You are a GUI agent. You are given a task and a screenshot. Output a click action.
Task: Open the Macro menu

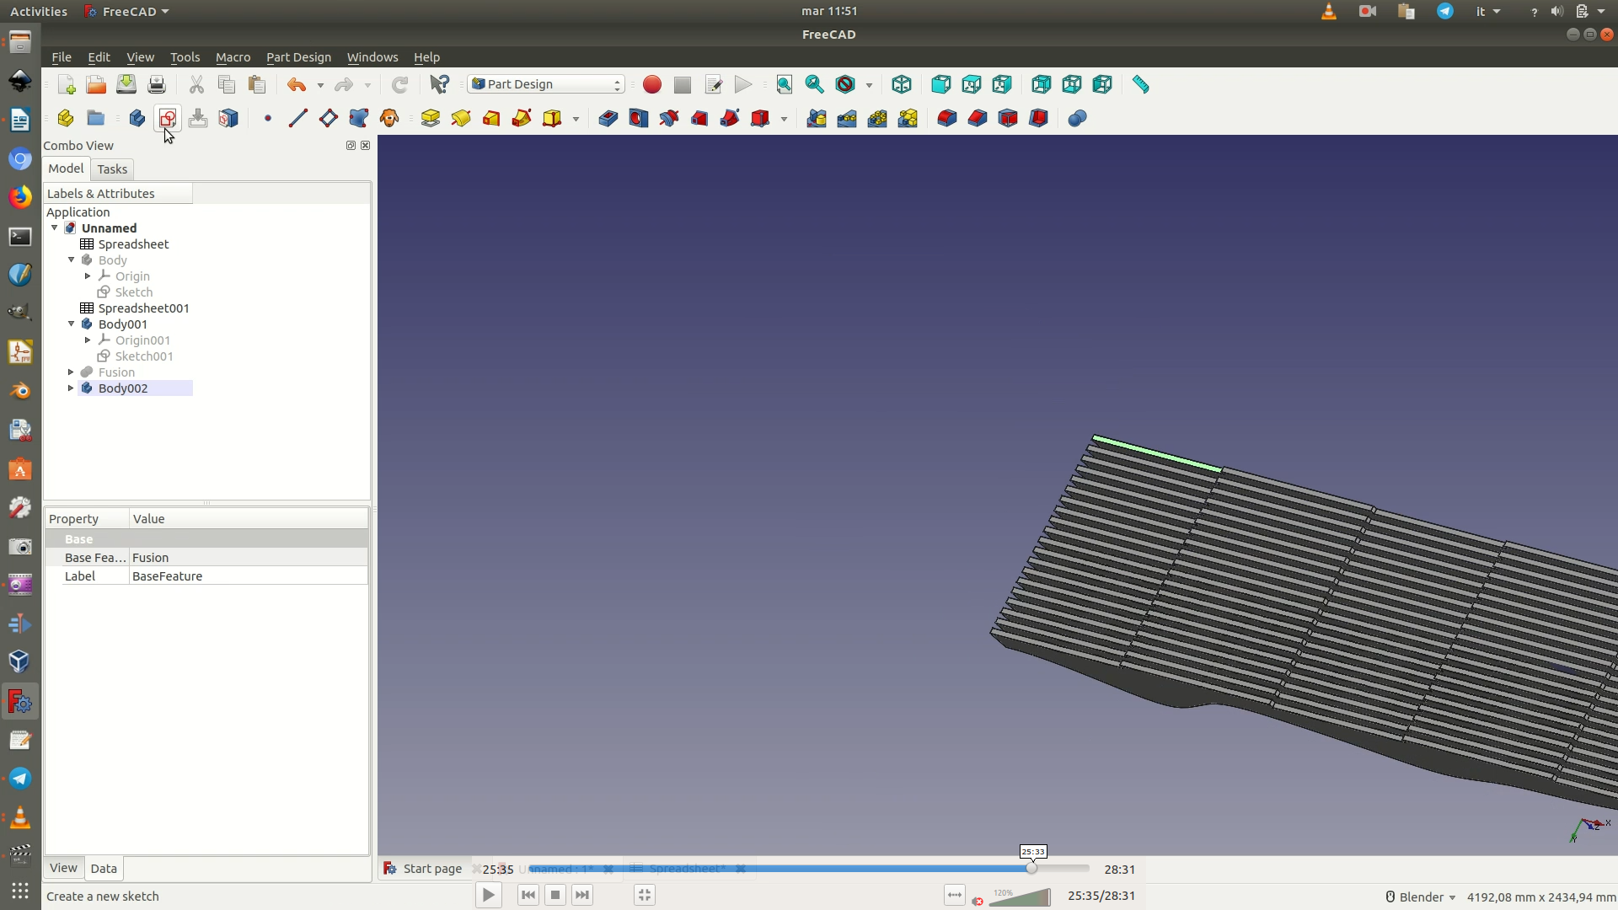[233, 57]
